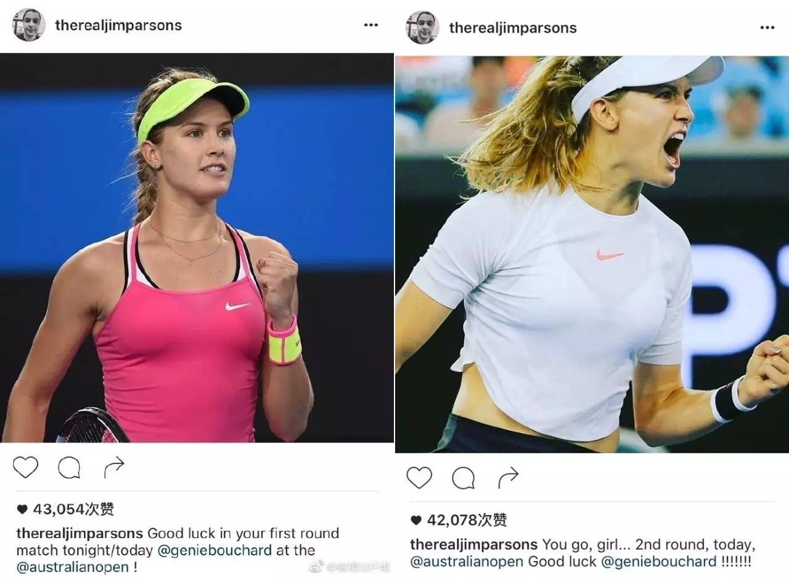Open @australianopen mention in right caption
Image resolution: width=789 pixels, height=577 pixels.
pos(467,562)
